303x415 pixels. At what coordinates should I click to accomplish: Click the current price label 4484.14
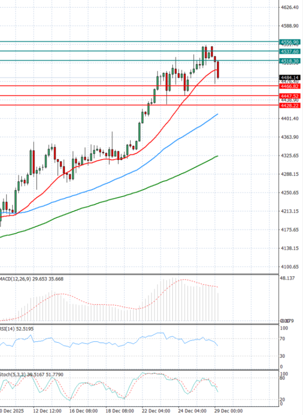point(290,77)
